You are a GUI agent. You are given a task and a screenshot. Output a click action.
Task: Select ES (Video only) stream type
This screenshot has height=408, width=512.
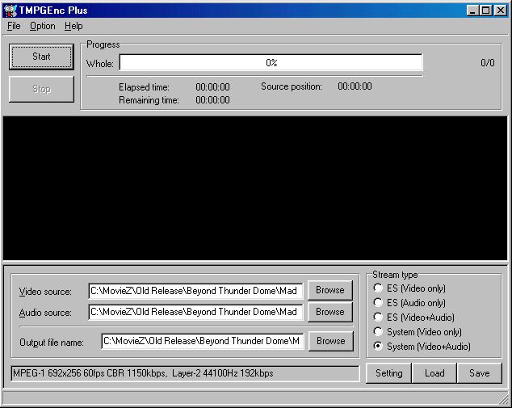pyautogui.click(x=409, y=288)
